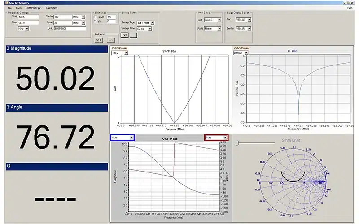Click the S11 calibrate button

point(99,40)
